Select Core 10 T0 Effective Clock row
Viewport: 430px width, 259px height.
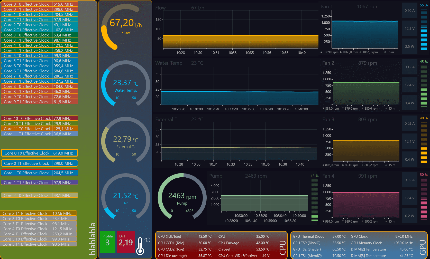[x=40, y=118]
